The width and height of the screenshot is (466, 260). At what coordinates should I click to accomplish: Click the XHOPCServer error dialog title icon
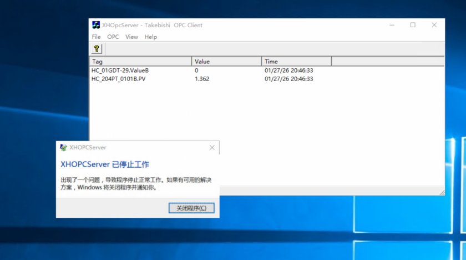coord(63,148)
